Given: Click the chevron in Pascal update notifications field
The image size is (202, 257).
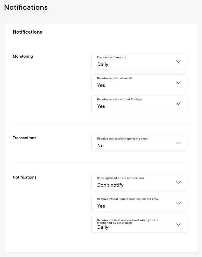Looking at the screenshot, I should [178, 203].
